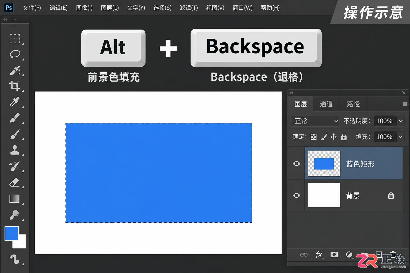Select the Lasso tool
This screenshot has width=410, height=273.
(15, 54)
